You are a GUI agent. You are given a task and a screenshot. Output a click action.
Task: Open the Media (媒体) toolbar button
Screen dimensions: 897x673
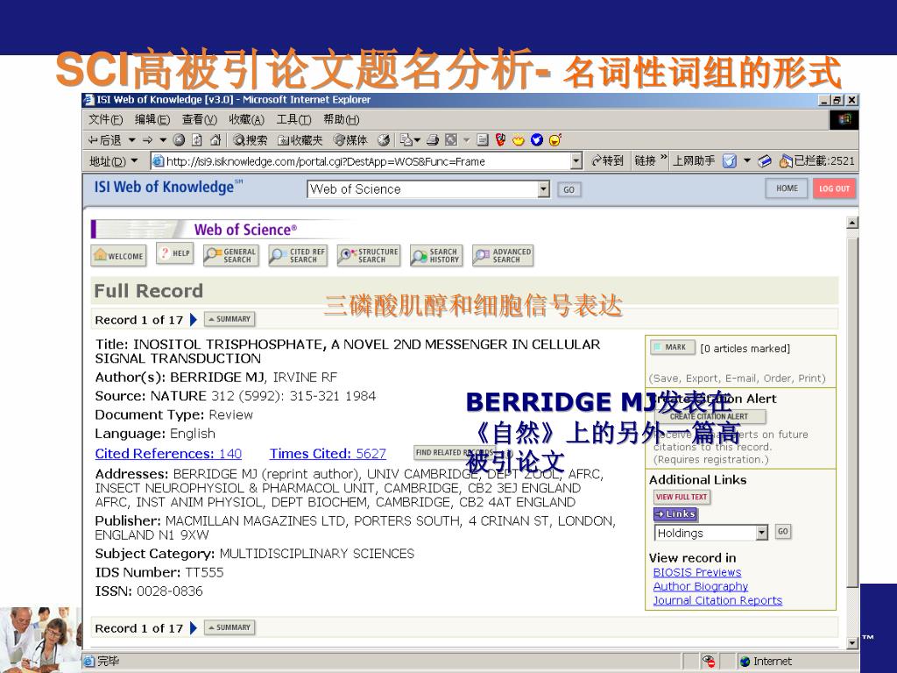coord(350,140)
